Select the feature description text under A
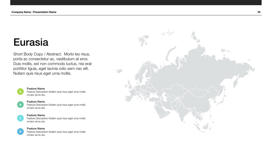Image resolution: width=272 pixels, height=153 pixels. [x=56, y=93]
